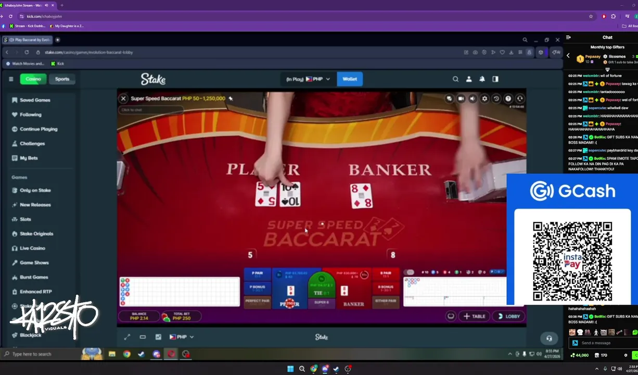Viewport: 638px width, 375px height.
Task: Open the Steam taskbar icon
Action: [x=336, y=369]
